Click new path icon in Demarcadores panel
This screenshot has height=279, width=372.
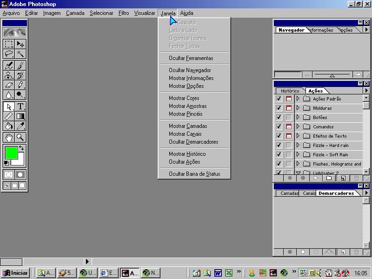[x=343, y=252]
